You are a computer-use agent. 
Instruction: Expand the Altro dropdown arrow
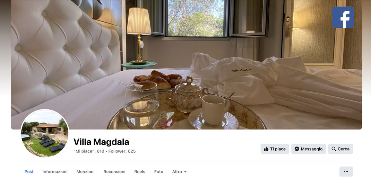click(185, 172)
